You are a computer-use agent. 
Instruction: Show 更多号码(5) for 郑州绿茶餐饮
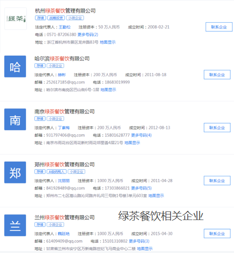point(142,188)
